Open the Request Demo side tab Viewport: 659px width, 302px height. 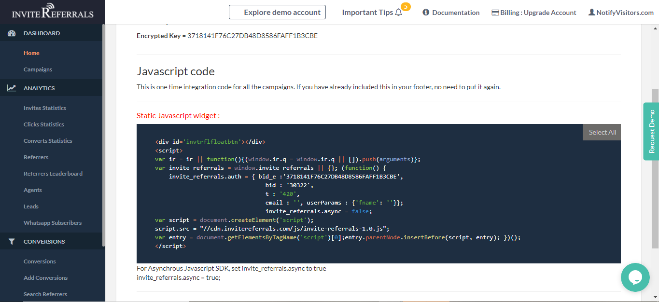click(651, 131)
